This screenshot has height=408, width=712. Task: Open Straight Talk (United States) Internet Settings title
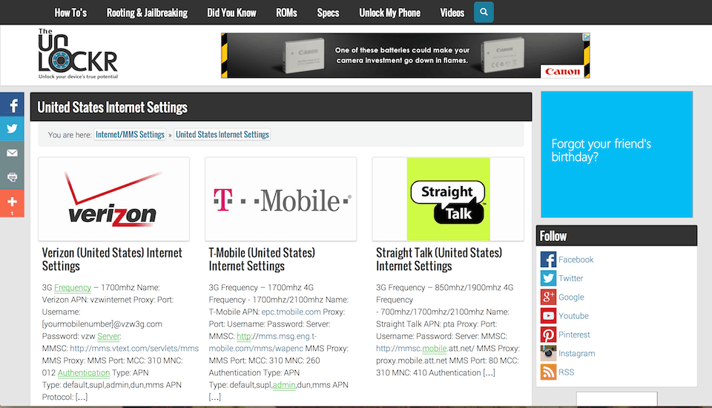(439, 259)
